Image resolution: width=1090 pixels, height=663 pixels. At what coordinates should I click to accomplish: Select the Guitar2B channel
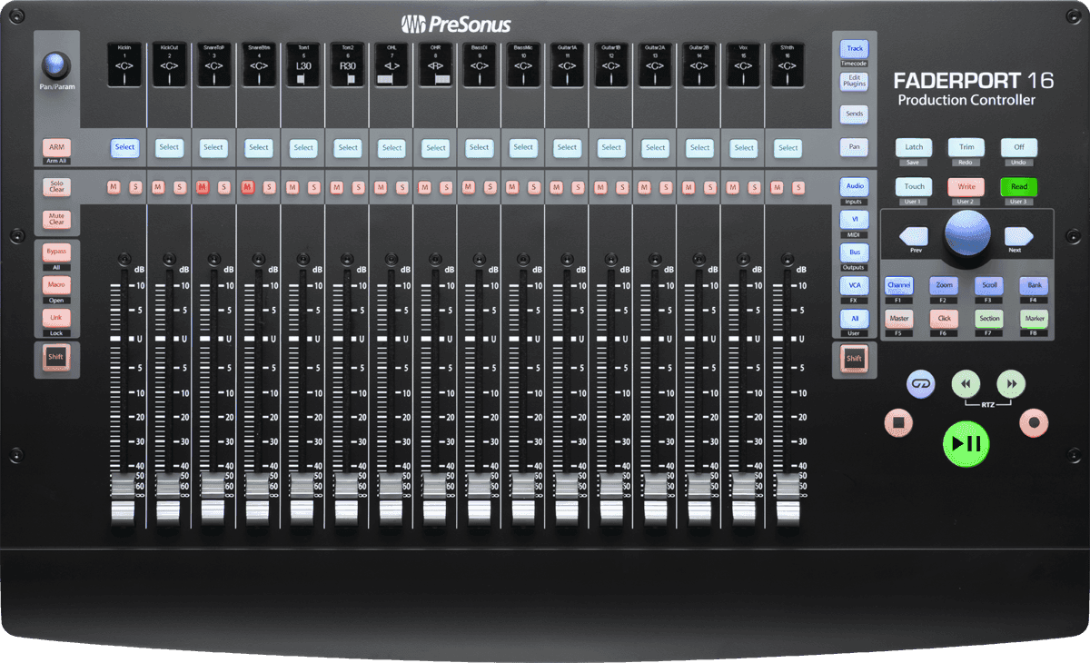click(x=699, y=147)
